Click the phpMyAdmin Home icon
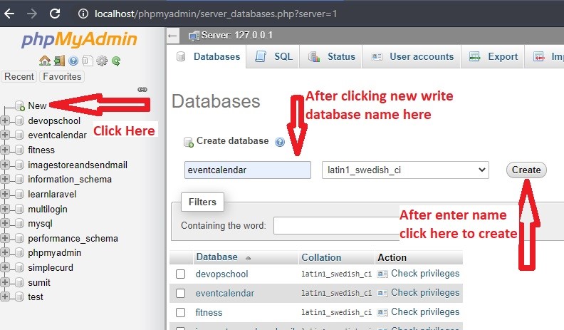564x330 pixels. click(x=44, y=61)
